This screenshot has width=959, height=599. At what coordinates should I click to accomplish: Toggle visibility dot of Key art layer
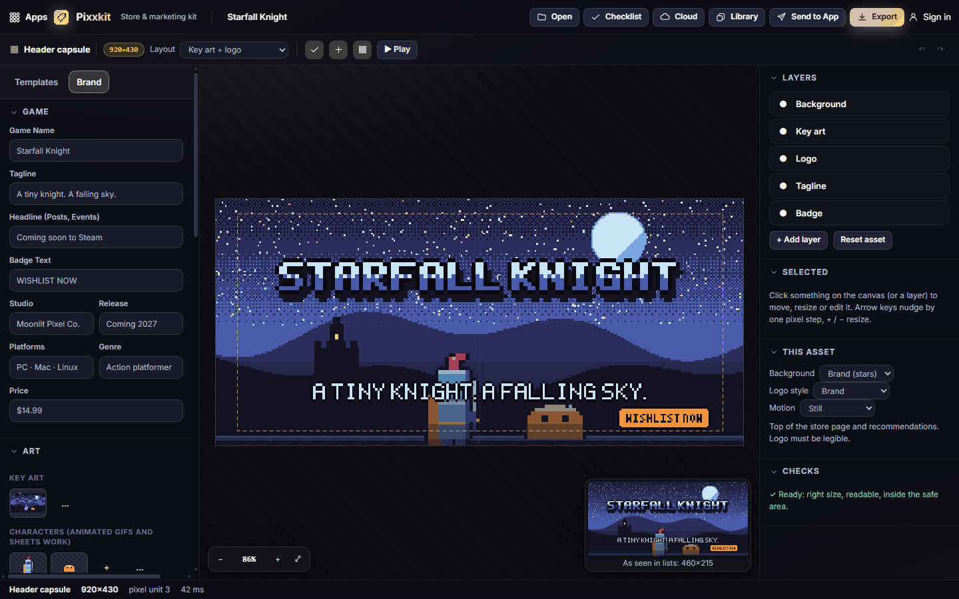point(783,131)
